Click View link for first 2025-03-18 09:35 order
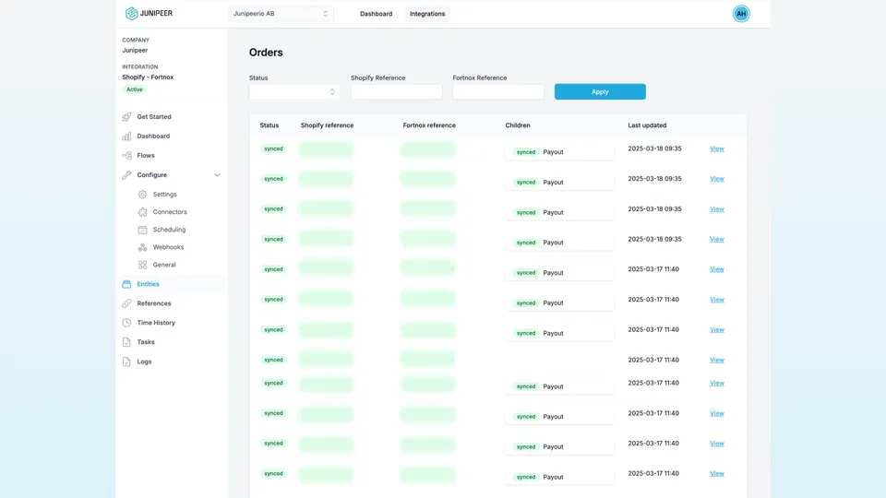 coord(716,148)
